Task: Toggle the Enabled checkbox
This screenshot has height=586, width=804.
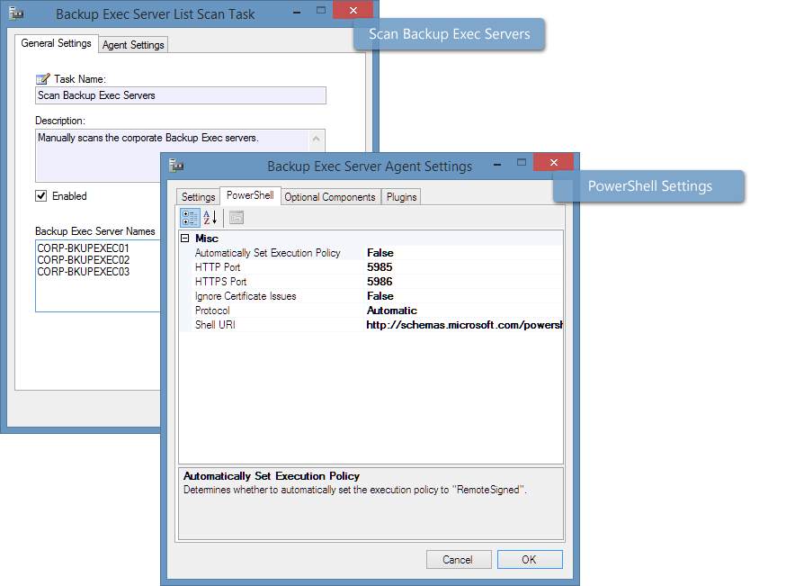Action: click(x=41, y=195)
